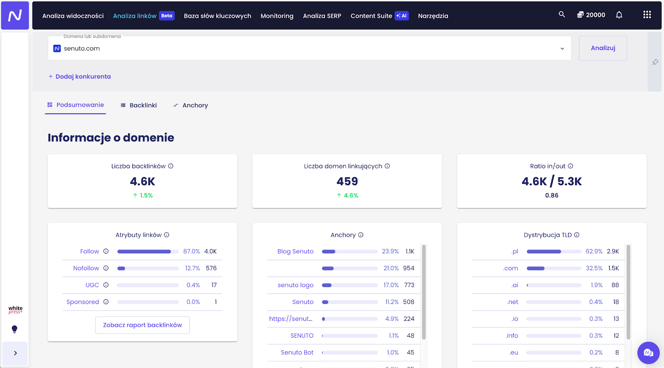
Task: Click info icon beside Sponsored attribute
Action: pyautogui.click(x=106, y=302)
